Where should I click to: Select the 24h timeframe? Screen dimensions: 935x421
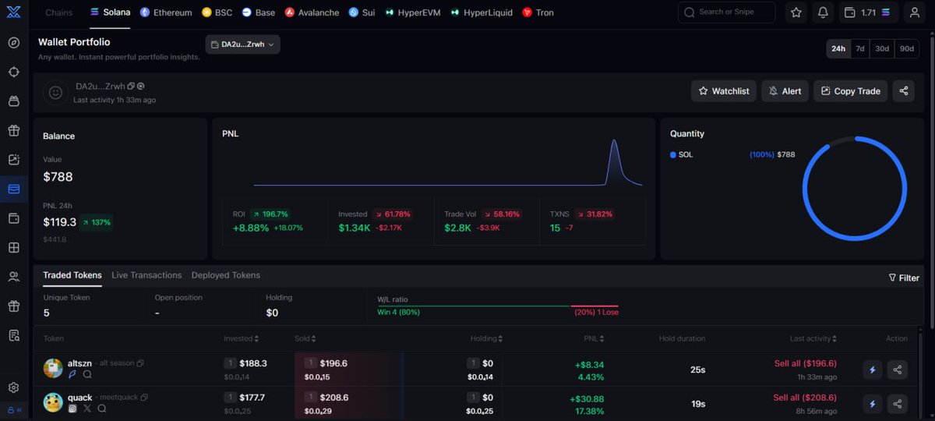tap(838, 48)
